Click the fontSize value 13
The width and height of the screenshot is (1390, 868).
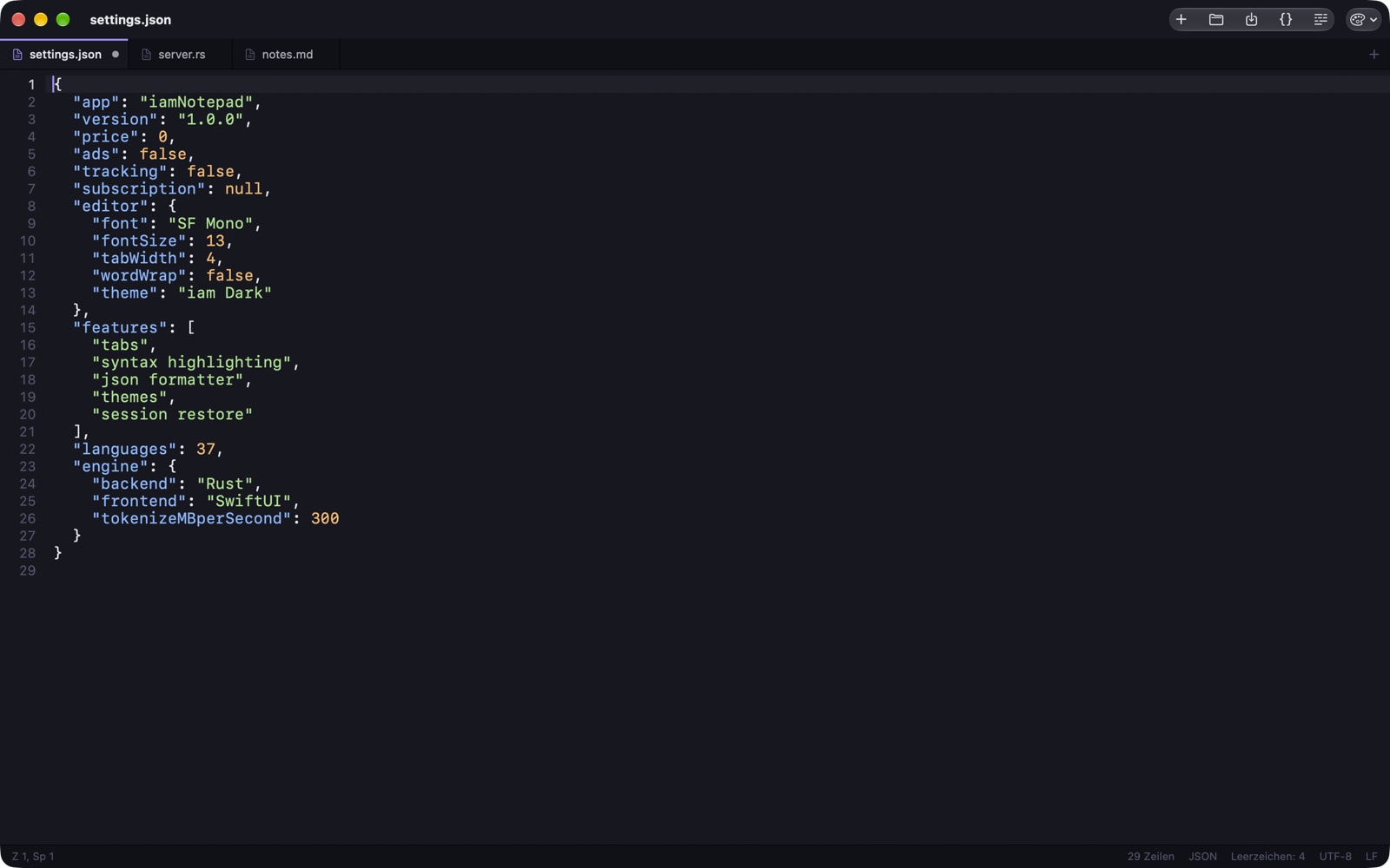coord(215,240)
